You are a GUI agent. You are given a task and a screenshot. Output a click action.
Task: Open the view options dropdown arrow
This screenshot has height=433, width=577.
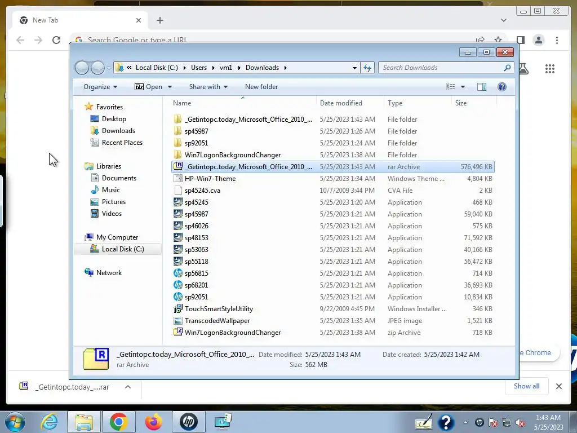click(x=463, y=87)
